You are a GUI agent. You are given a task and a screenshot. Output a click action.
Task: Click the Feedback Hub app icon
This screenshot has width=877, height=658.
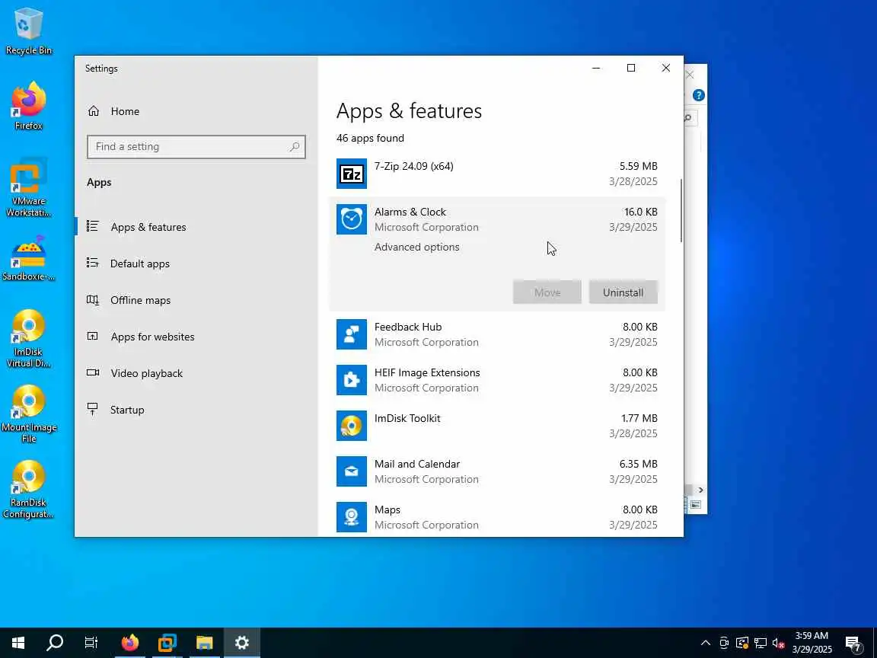pyautogui.click(x=351, y=334)
